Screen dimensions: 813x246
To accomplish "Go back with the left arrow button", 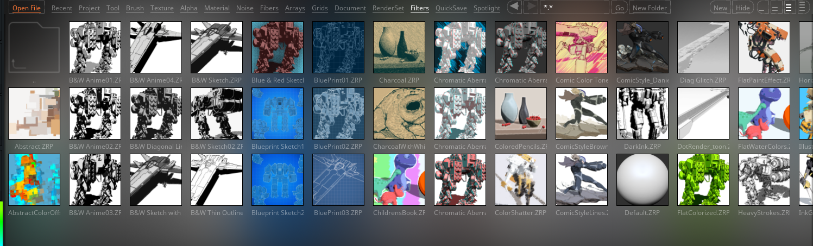I will pyautogui.click(x=514, y=7).
